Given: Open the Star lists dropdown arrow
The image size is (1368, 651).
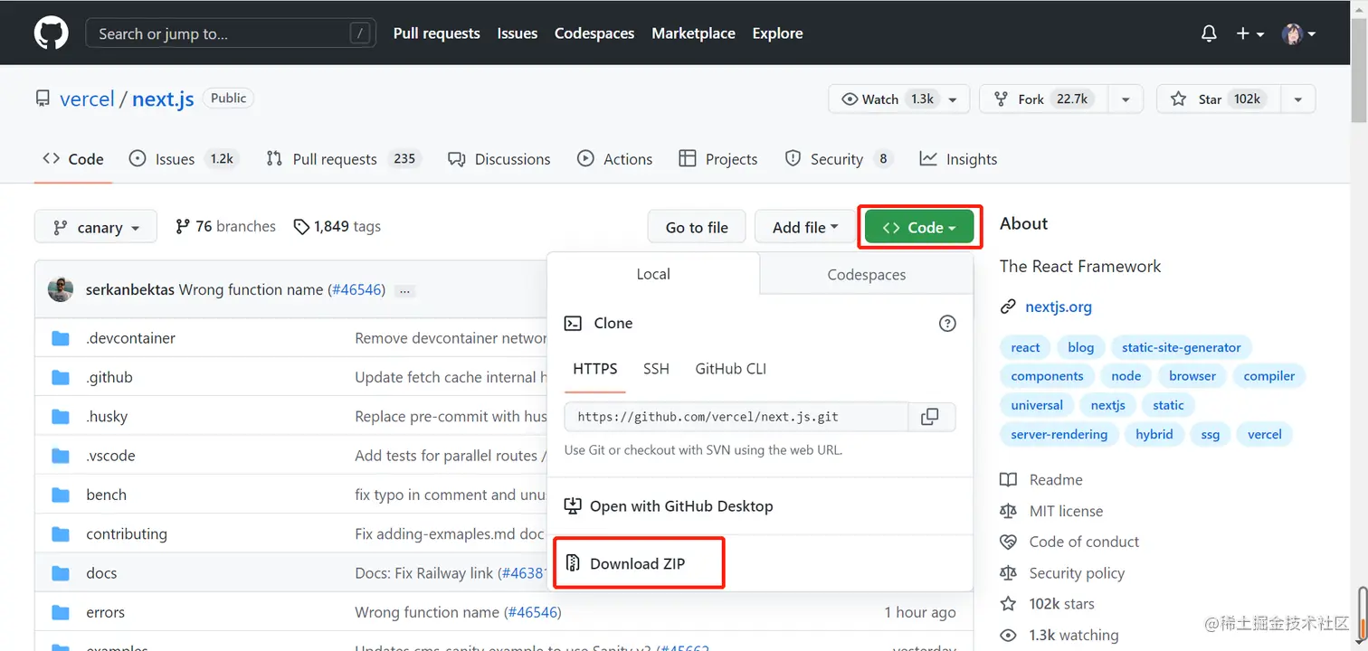Looking at the screenshot, I should (1298, 99).
